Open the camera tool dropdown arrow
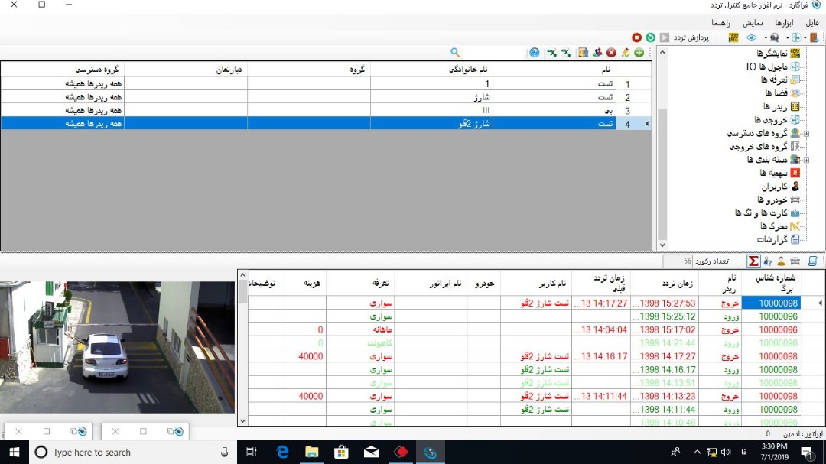 (x=766, y=38)
